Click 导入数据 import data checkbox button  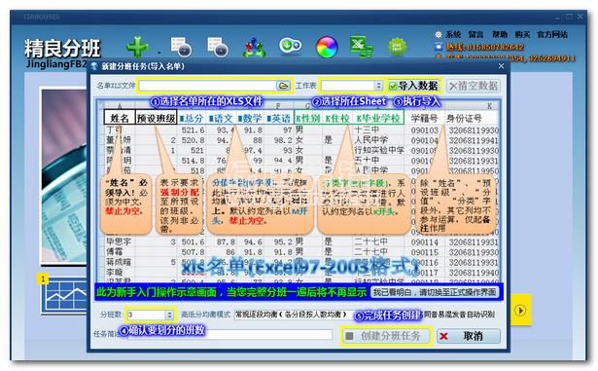pos(413,86)
